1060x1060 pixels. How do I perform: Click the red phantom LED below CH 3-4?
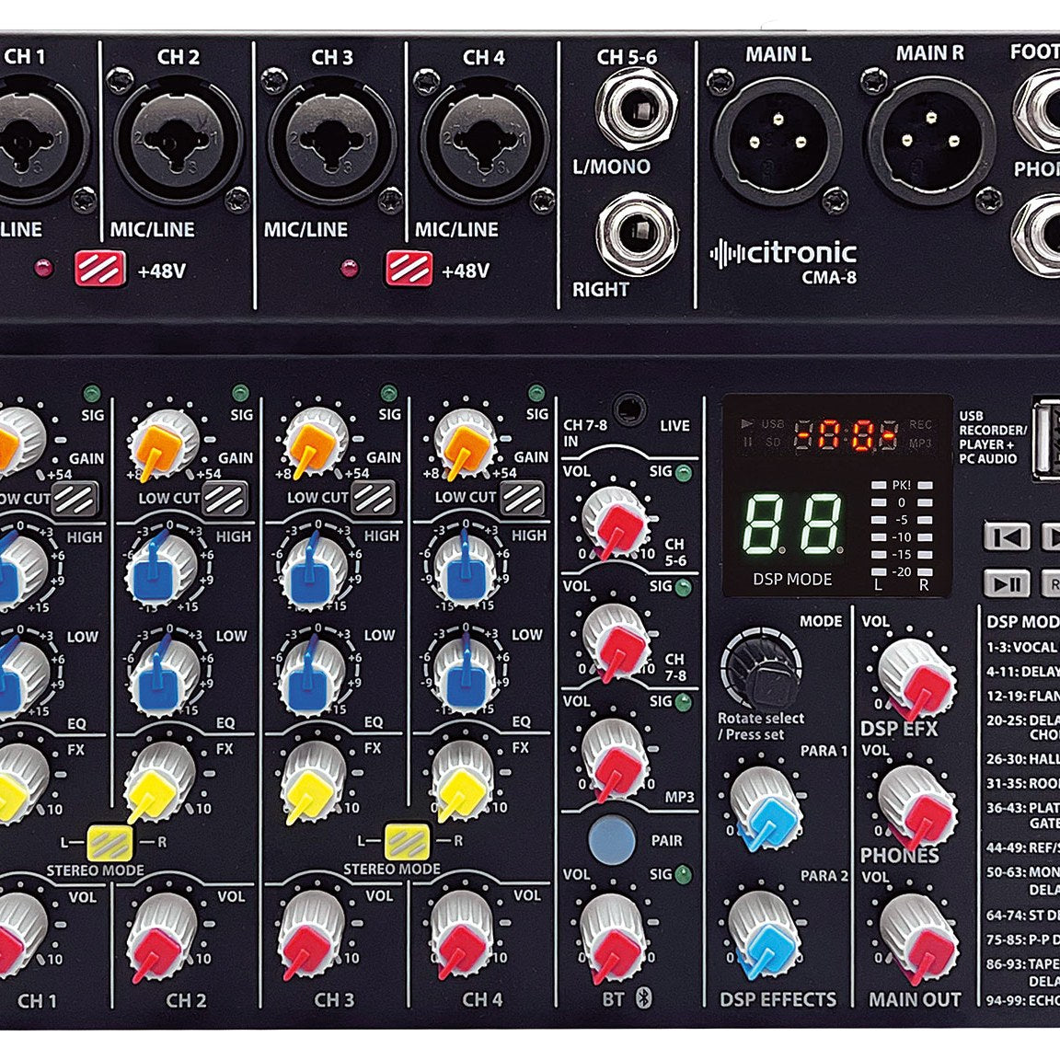pos(349,268)
